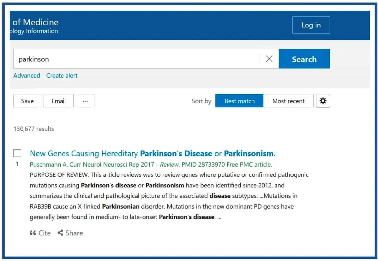378x261 pixels.
Task: Click the blue Search button
Action: coord(304,59)
